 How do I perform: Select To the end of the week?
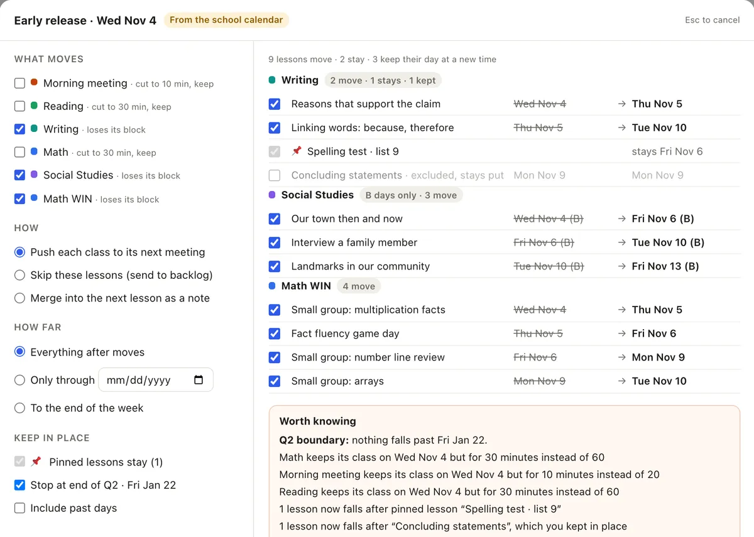click(x=19, y=408)
